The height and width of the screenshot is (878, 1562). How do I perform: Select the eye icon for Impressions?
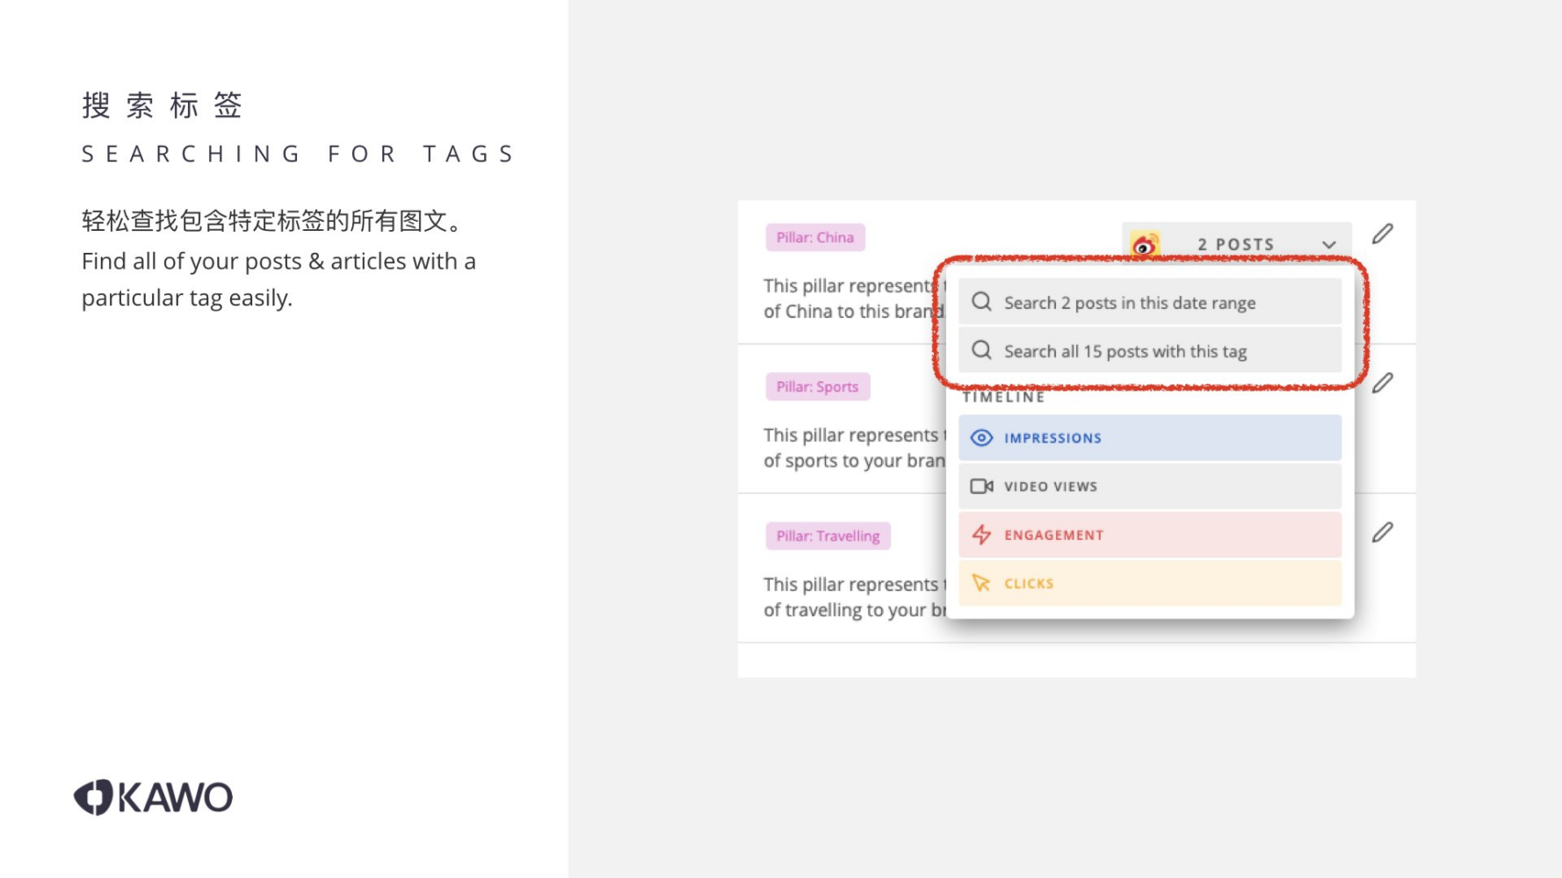tap(981, 437)
